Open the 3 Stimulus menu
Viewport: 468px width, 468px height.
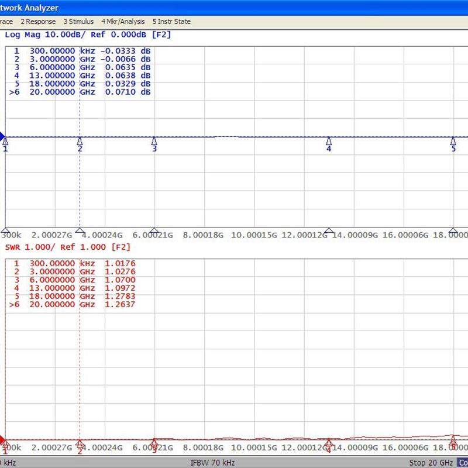[78, 22]
